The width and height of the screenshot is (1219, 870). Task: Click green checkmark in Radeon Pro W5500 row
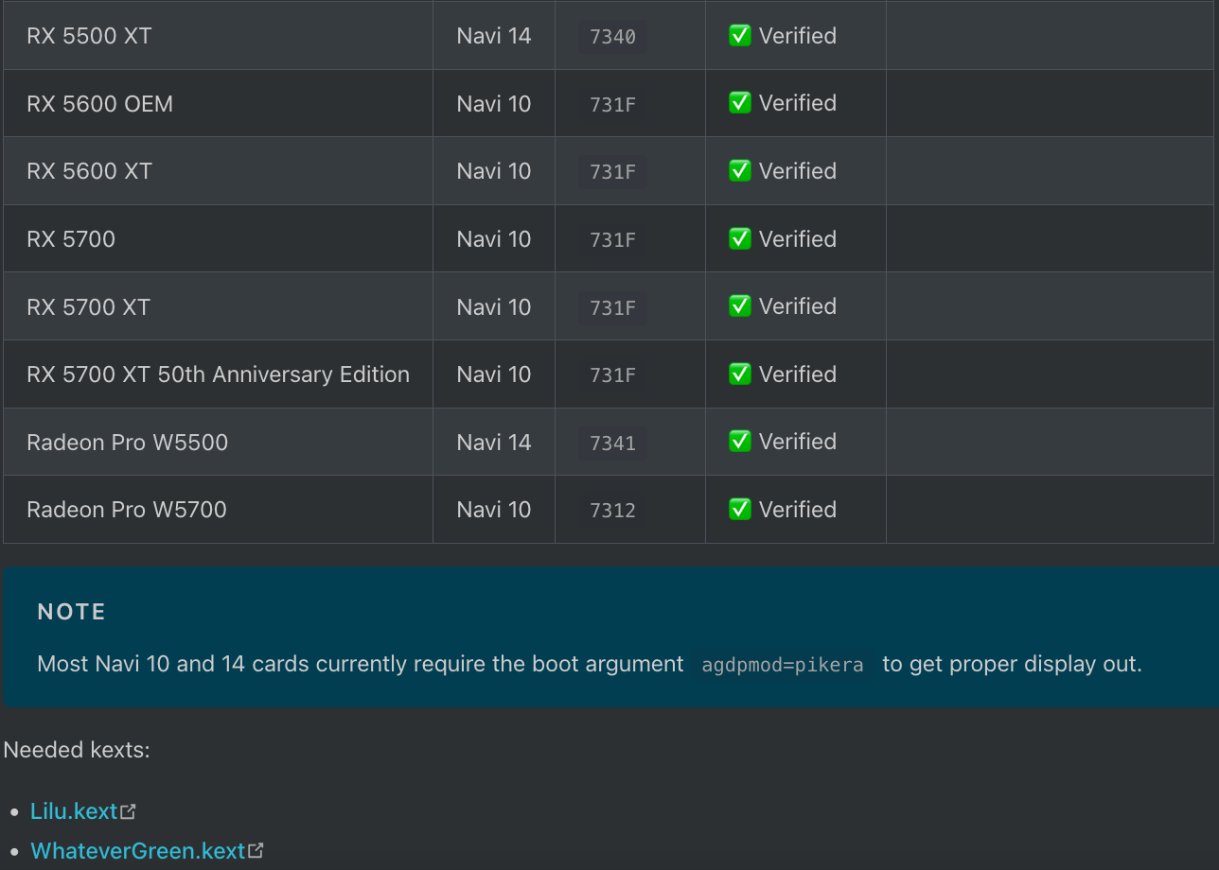[739, 442]
